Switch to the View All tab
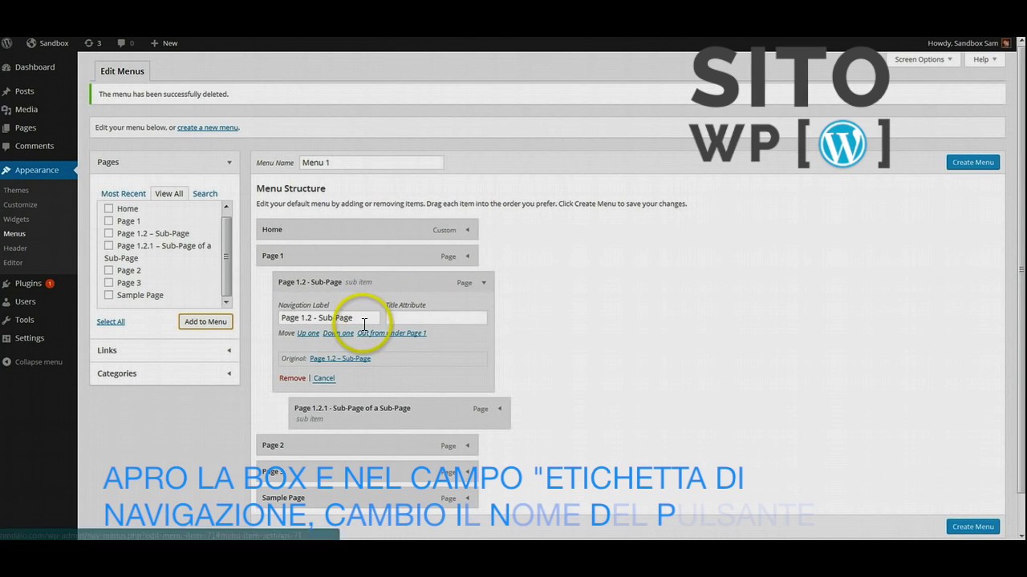Screen dimensions: 1027x577 (x=169, y=193)
